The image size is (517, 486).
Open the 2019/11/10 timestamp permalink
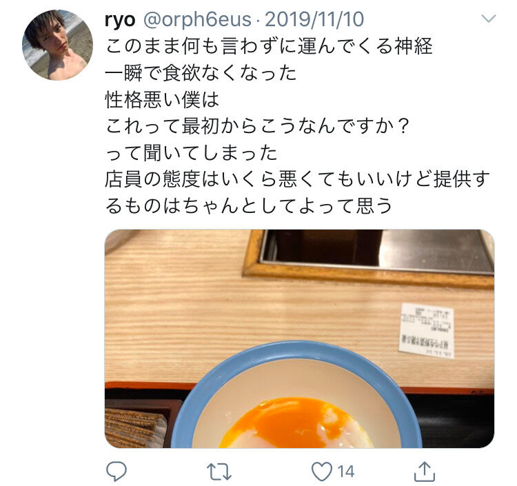coord(314,19)
